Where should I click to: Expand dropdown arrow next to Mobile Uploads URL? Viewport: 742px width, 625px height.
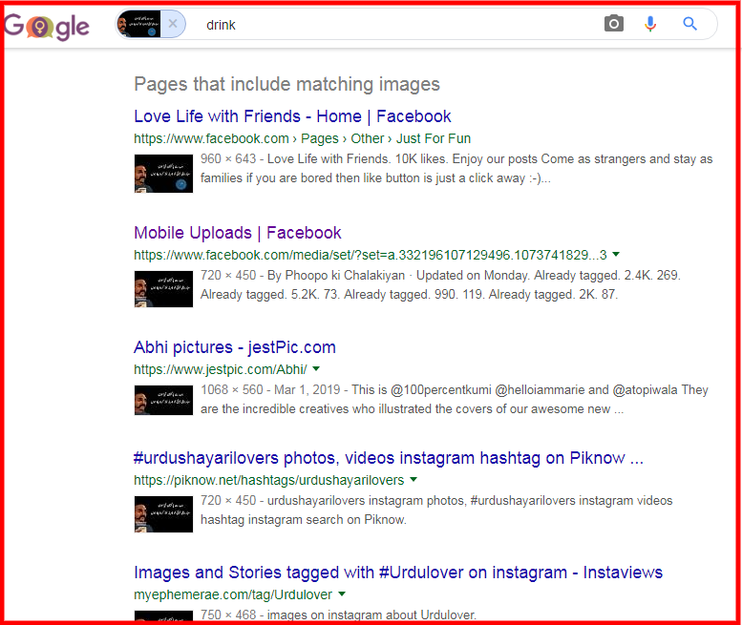[x=616, y=255]
